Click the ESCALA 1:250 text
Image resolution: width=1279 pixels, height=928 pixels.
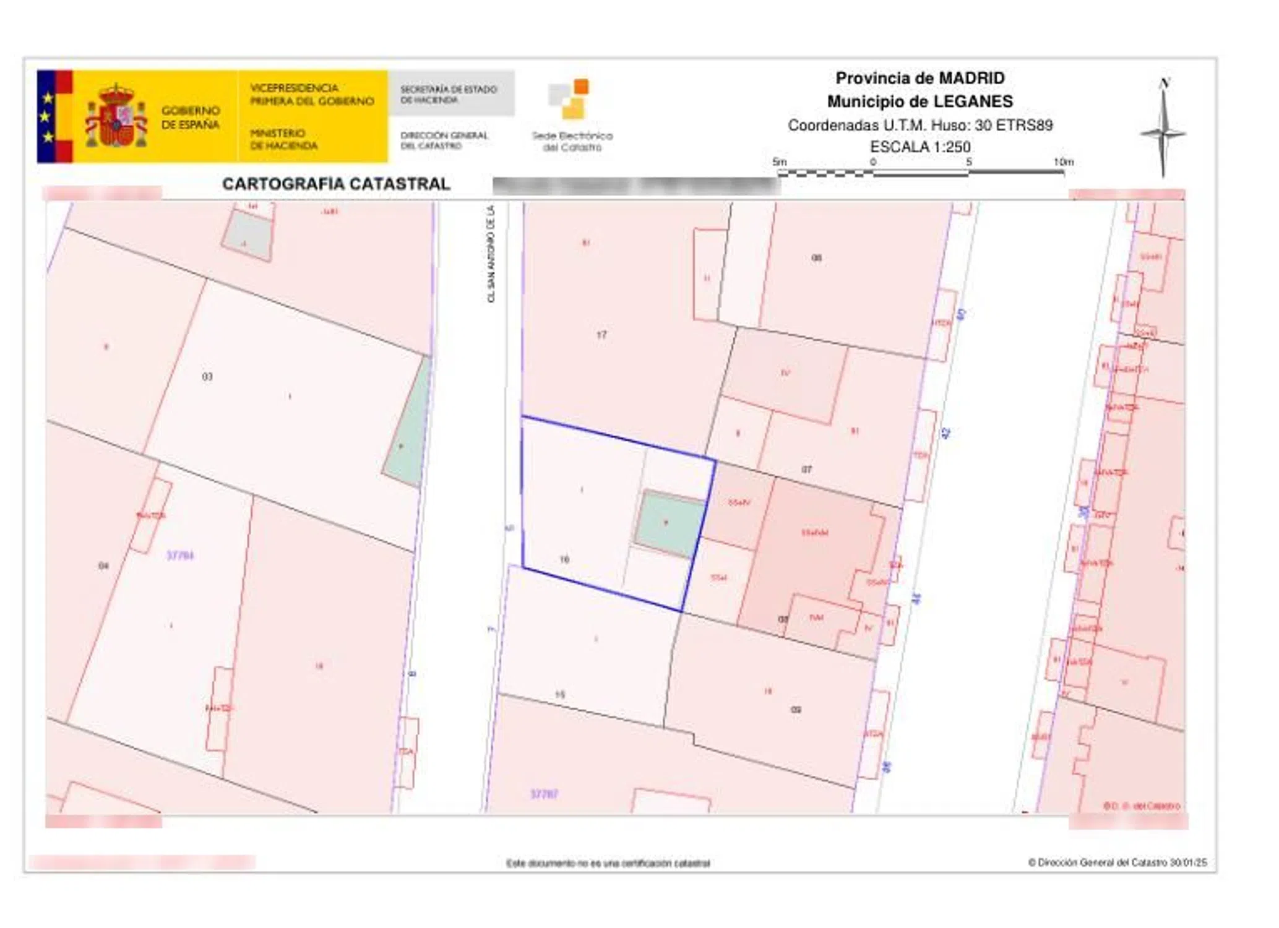point(919,147)
